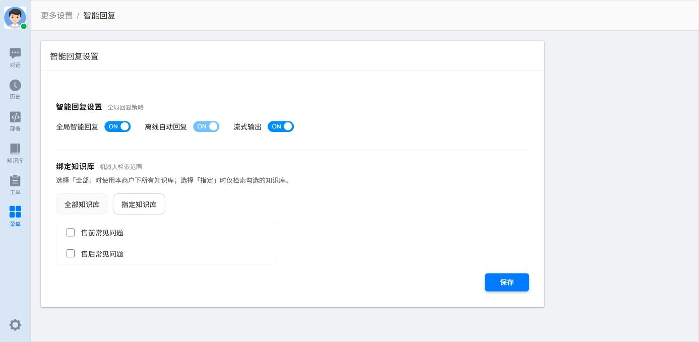Click the 售前常见问题 label text

click(102, 233)
